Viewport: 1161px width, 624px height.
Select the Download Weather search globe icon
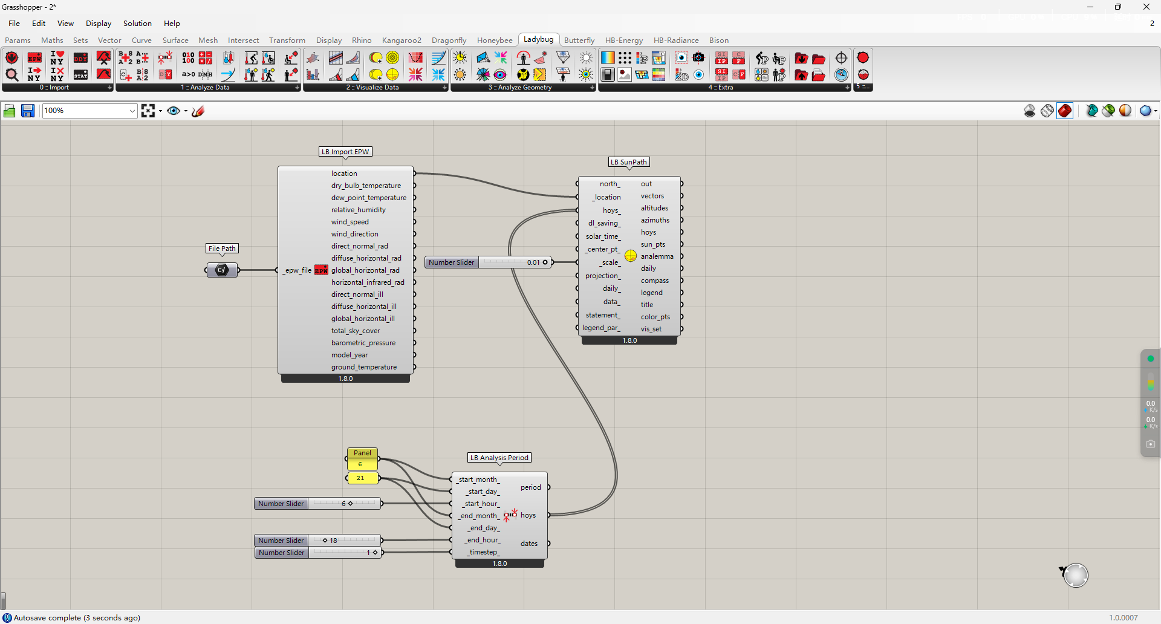(x=11, y=75)
